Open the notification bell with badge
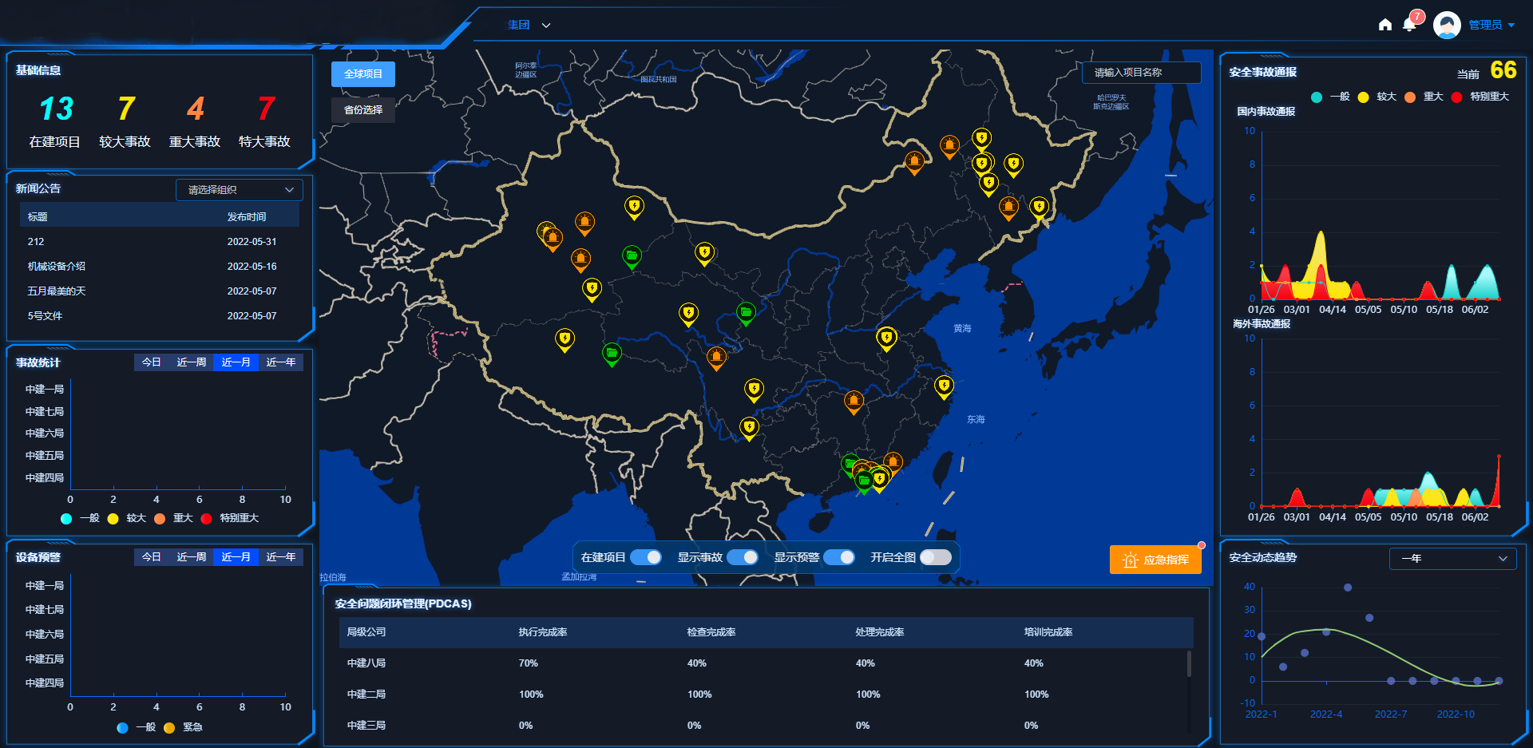Viewport: 1533px width, 748px height. coord(1409,25)
